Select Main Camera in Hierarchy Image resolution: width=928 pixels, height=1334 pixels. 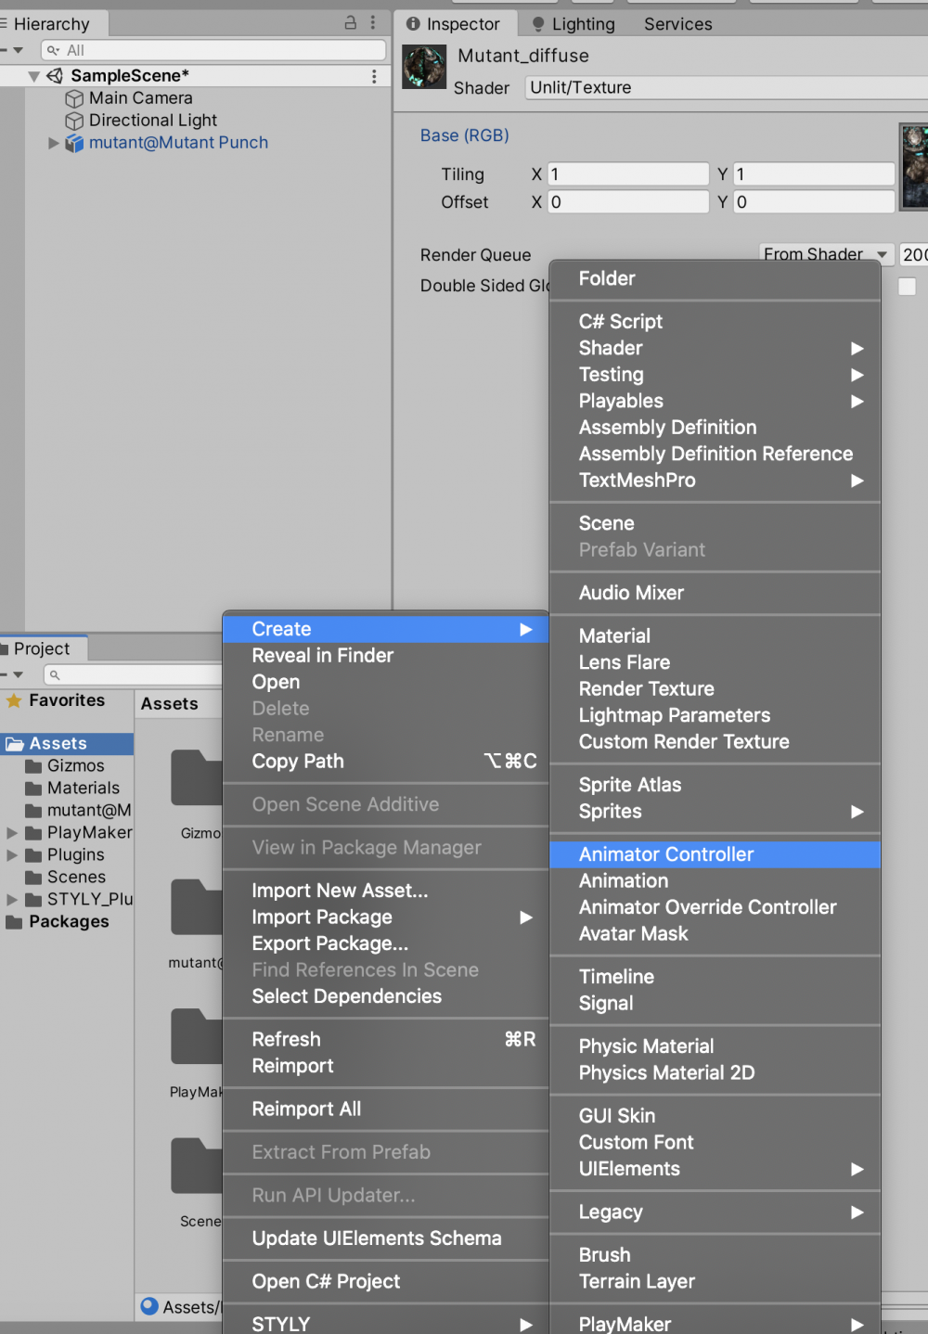click(x=140, y=98)
